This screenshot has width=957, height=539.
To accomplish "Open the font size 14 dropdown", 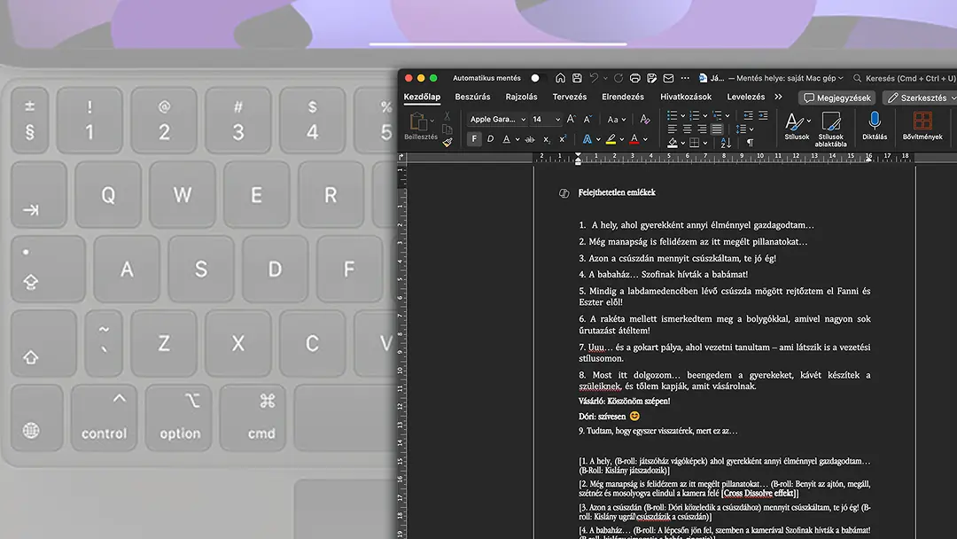I will [x=545, y=119].
